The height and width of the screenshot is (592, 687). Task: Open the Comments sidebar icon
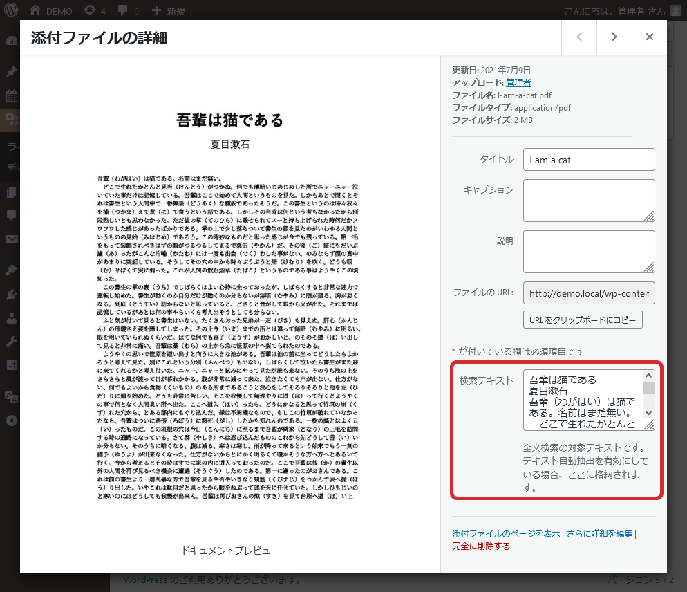(x=12, y=215)
